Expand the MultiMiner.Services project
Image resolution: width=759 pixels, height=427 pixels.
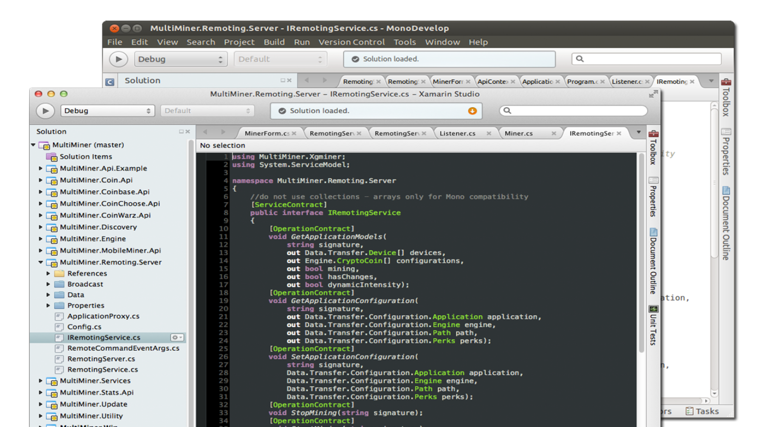pos(41,381)
